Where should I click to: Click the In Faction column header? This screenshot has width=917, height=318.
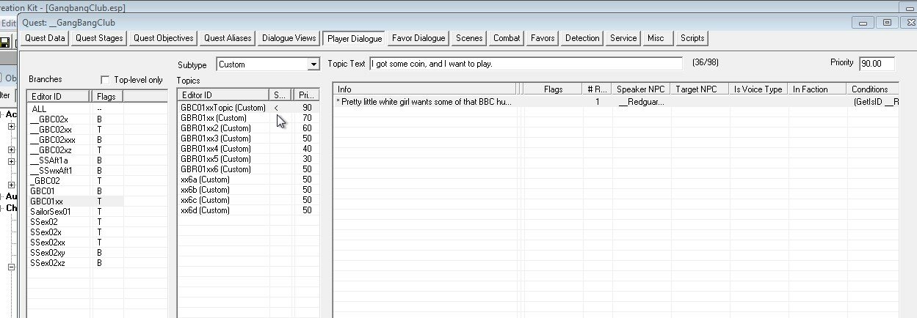pyautogui.click(x=817, y=89)
